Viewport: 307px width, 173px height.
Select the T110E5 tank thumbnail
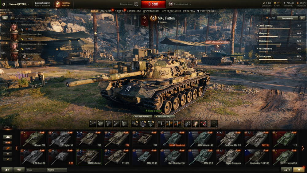pos(117,157)
